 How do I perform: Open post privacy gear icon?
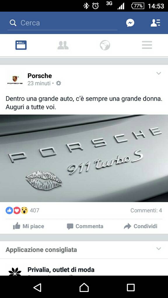(x=58, y=83)
